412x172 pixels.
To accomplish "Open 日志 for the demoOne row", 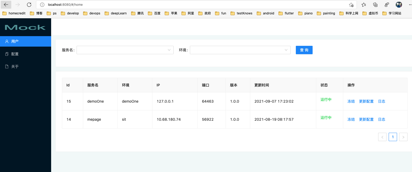I will [x=382, y=101].
